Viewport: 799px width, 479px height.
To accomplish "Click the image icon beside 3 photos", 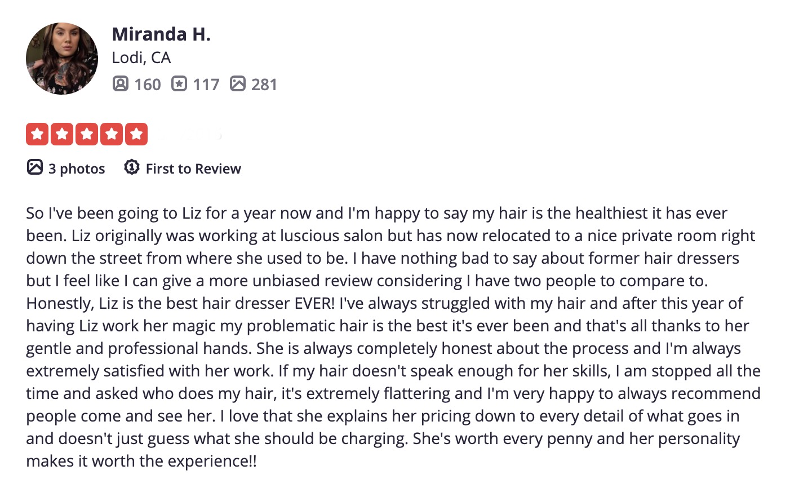I will tap(35, 167).
